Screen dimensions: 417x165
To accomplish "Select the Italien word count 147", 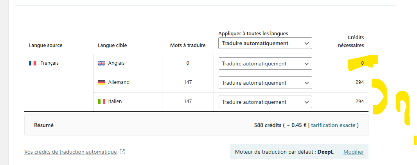I will click(188, 102).
